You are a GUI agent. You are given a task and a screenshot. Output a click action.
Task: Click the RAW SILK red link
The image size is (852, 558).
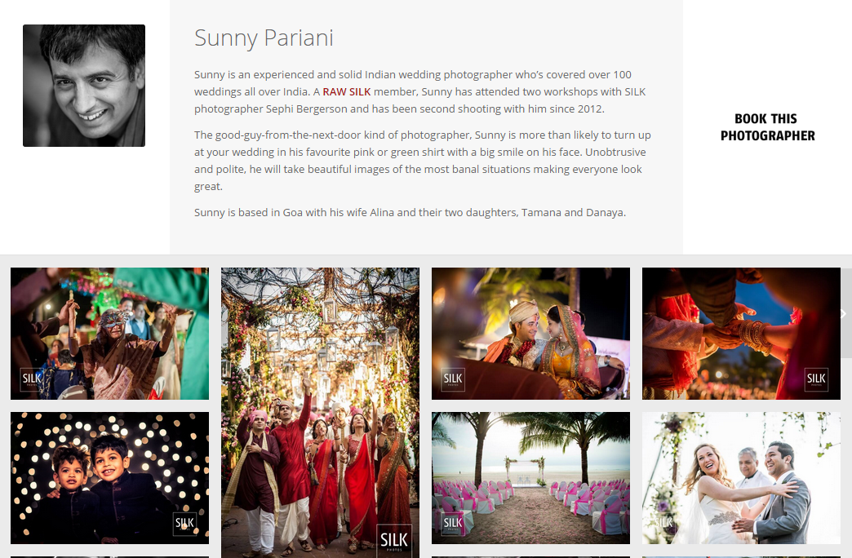click(347, 92)
